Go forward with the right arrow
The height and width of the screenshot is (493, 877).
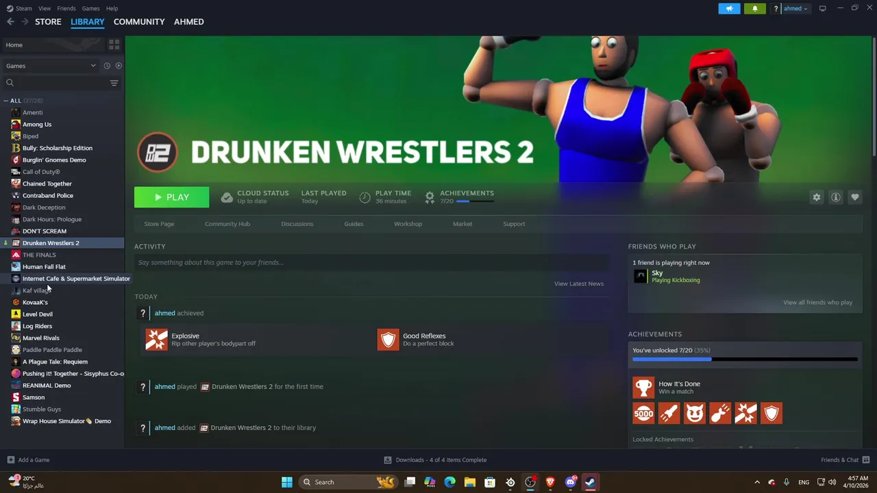25,22
